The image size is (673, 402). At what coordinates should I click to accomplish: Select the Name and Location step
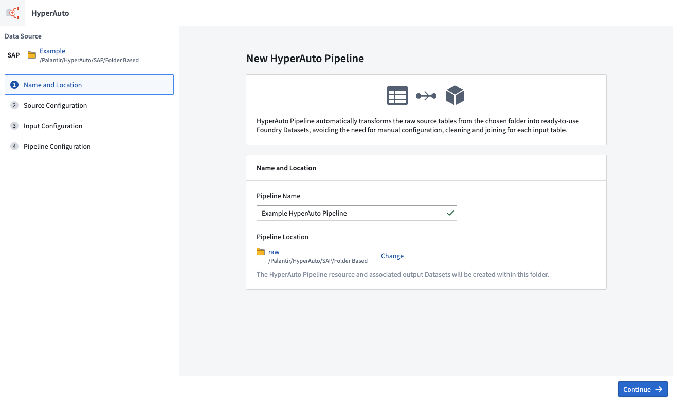tap(89, 85)
